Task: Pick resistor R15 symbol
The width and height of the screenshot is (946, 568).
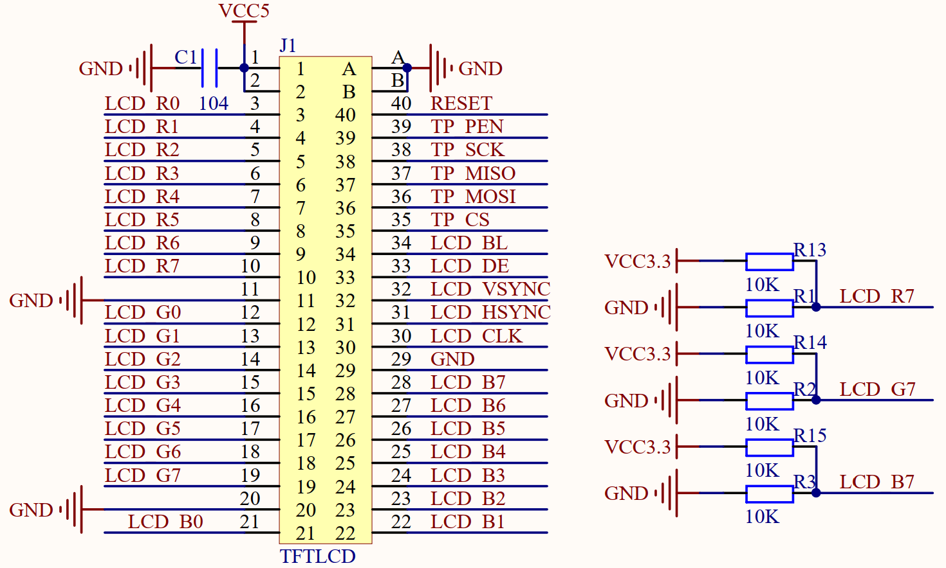Action: click(x=769, y=447)
